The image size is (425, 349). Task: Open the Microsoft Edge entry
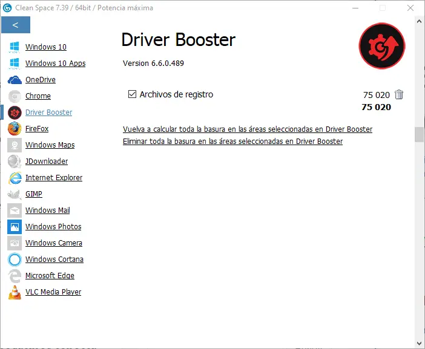pos(50,276)
